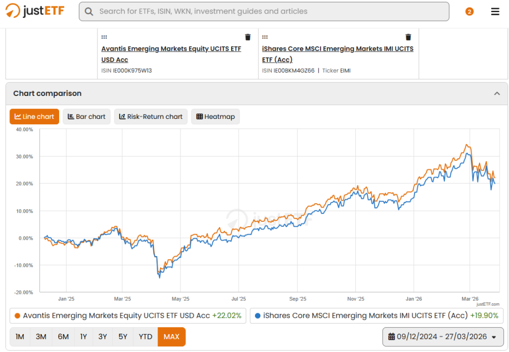Toggle Avantis series via orange legend entry
The height and width of the screenshot is (352, 509).
128,316
